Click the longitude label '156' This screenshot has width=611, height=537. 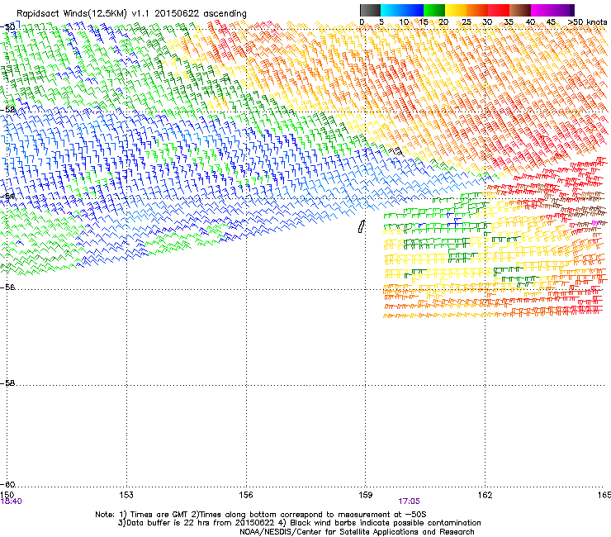246,495
